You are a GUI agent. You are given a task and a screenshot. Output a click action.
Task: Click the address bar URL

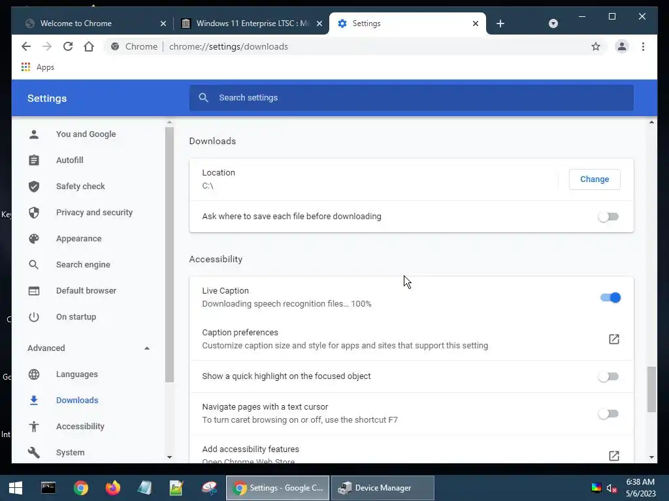[228, 46]
